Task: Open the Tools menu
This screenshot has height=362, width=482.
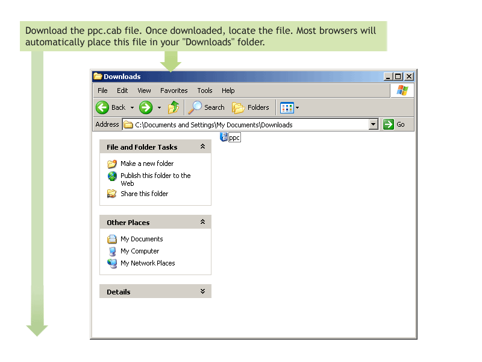Action: click(205, 91)
